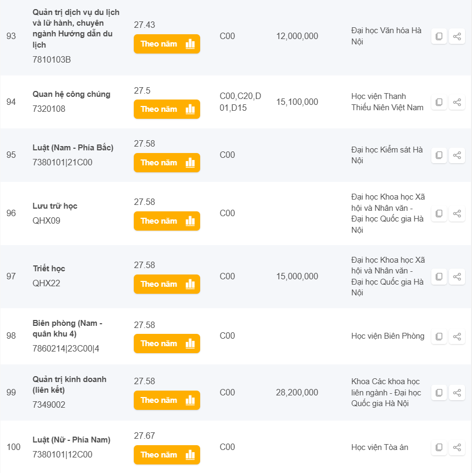Copy the Lưu trữ học row
472x473 pixels.
pos(439,213)
